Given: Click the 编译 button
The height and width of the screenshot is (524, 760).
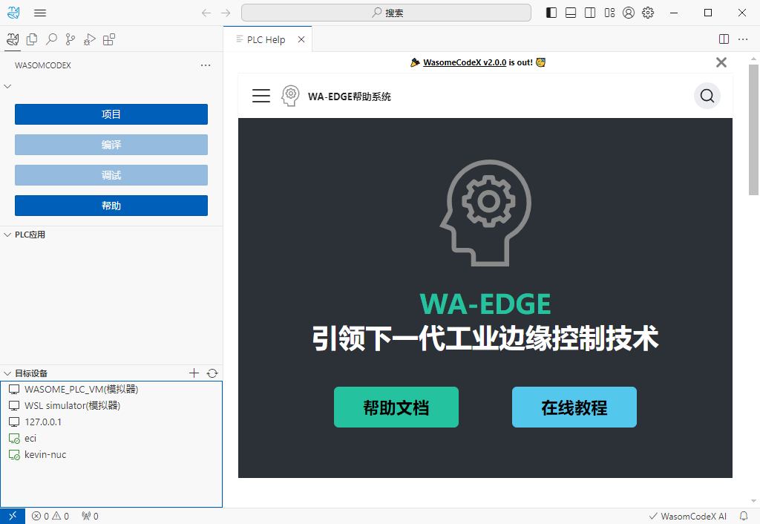Looking at the screenshot, I should [x=111, y=145].
